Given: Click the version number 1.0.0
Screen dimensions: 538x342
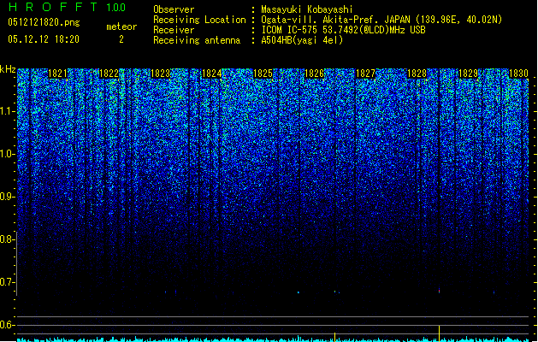Looking at the screenshot, I should point(116,7).
